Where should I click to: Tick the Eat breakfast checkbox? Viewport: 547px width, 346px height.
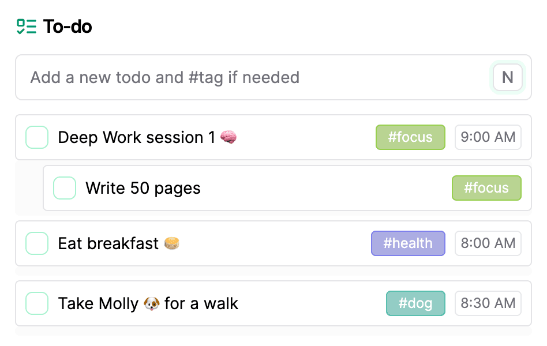[37, 243]
